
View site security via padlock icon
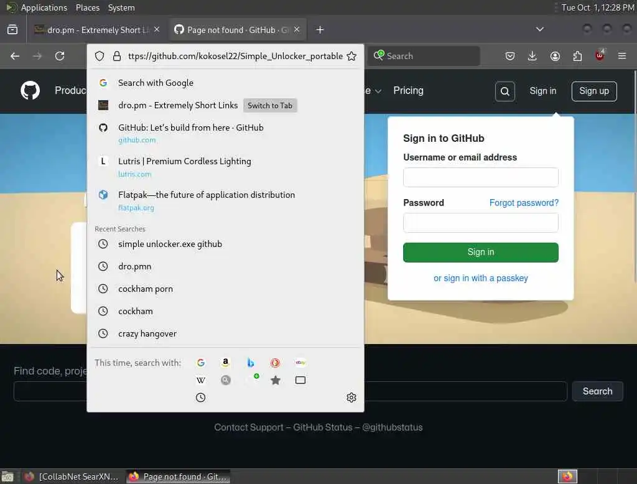(117, 56)
